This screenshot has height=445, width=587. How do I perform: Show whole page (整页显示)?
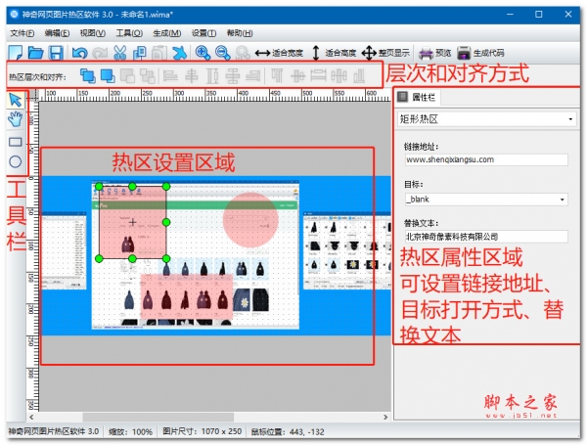[385, 53]
